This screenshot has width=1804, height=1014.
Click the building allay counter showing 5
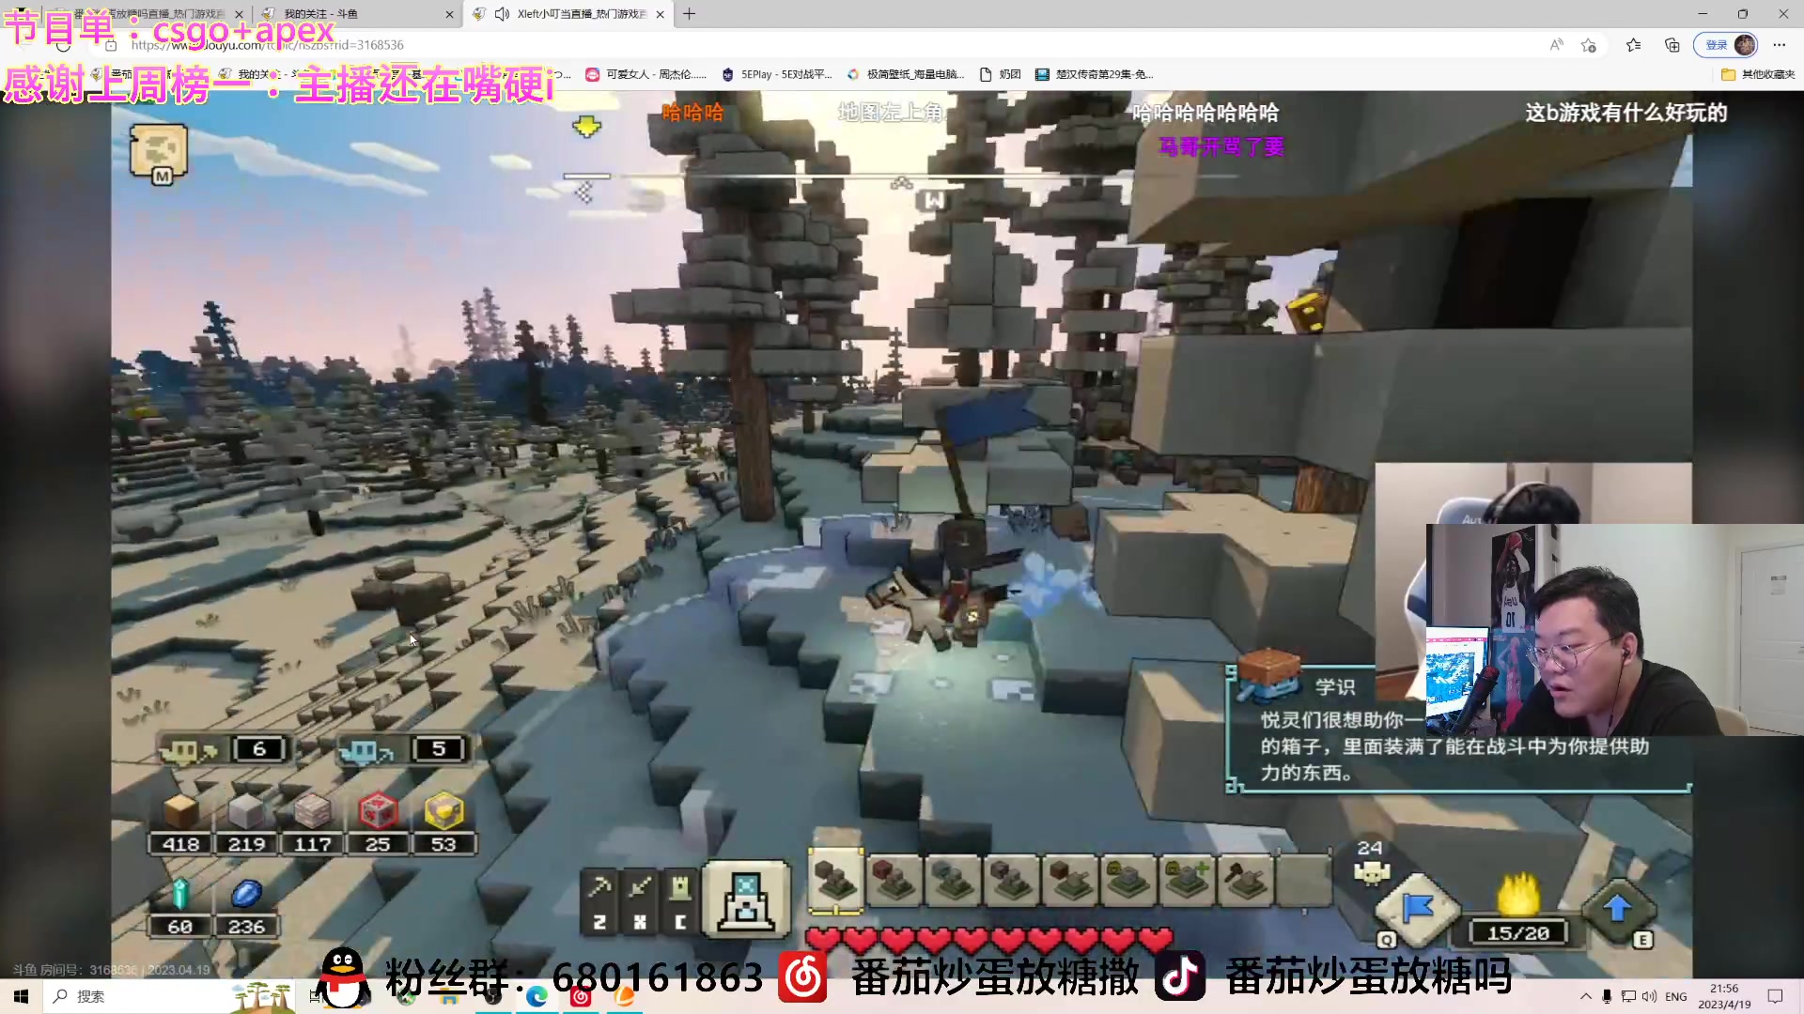(x=404, y=749)
